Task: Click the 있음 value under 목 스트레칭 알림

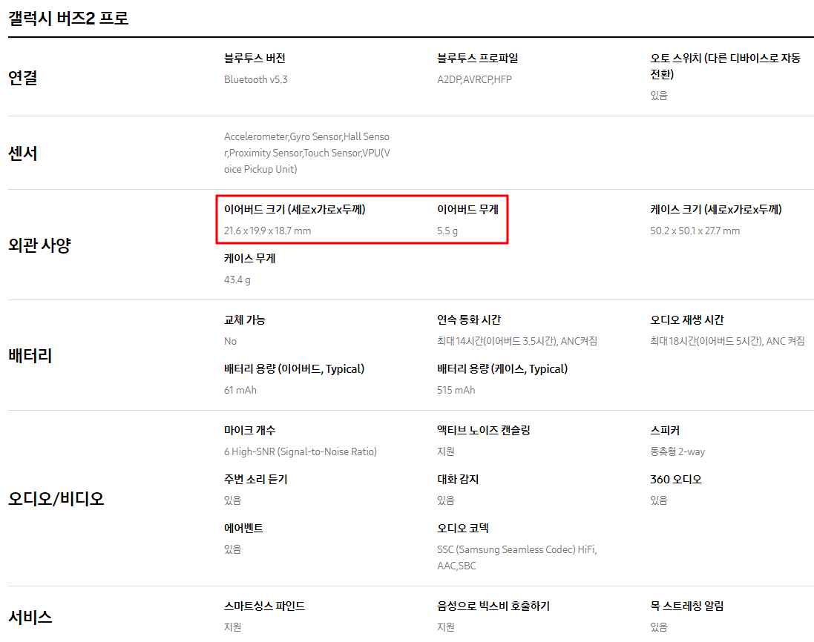Action: [x=659, y=627]
